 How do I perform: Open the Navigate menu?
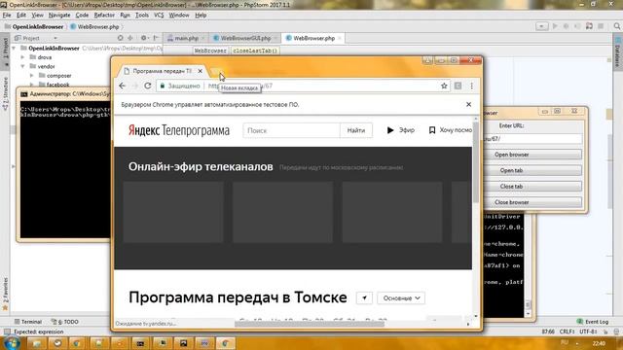coord(59,16)
